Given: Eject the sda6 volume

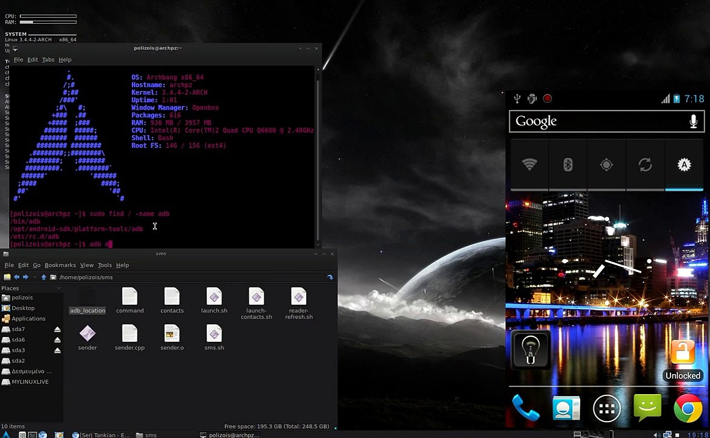Looking at the screenshot, I should click(58, 339).
